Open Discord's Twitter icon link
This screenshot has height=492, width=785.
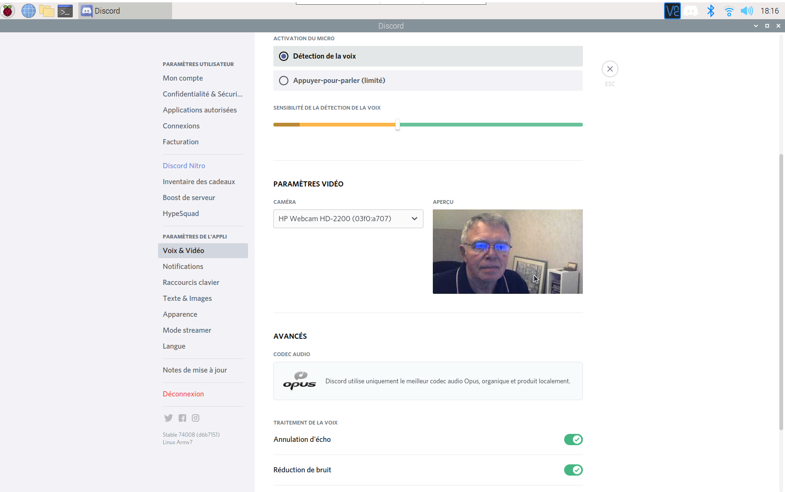click(x=168, y=418)
